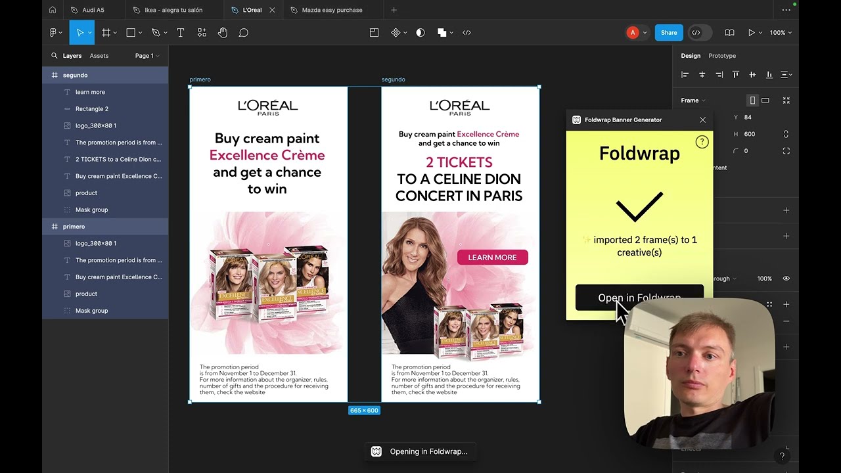Select the Frame tool
Image resolution: width=841 pixels, height=473 pixels.
tap(106, 32)
